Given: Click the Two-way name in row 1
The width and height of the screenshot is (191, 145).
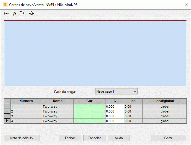Looking at the screenshot, I should (58, 106).
